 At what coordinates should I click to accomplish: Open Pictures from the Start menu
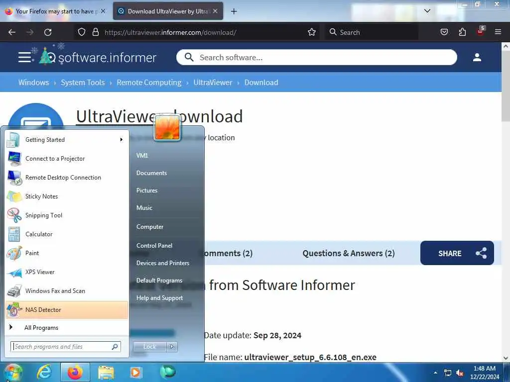147,191
